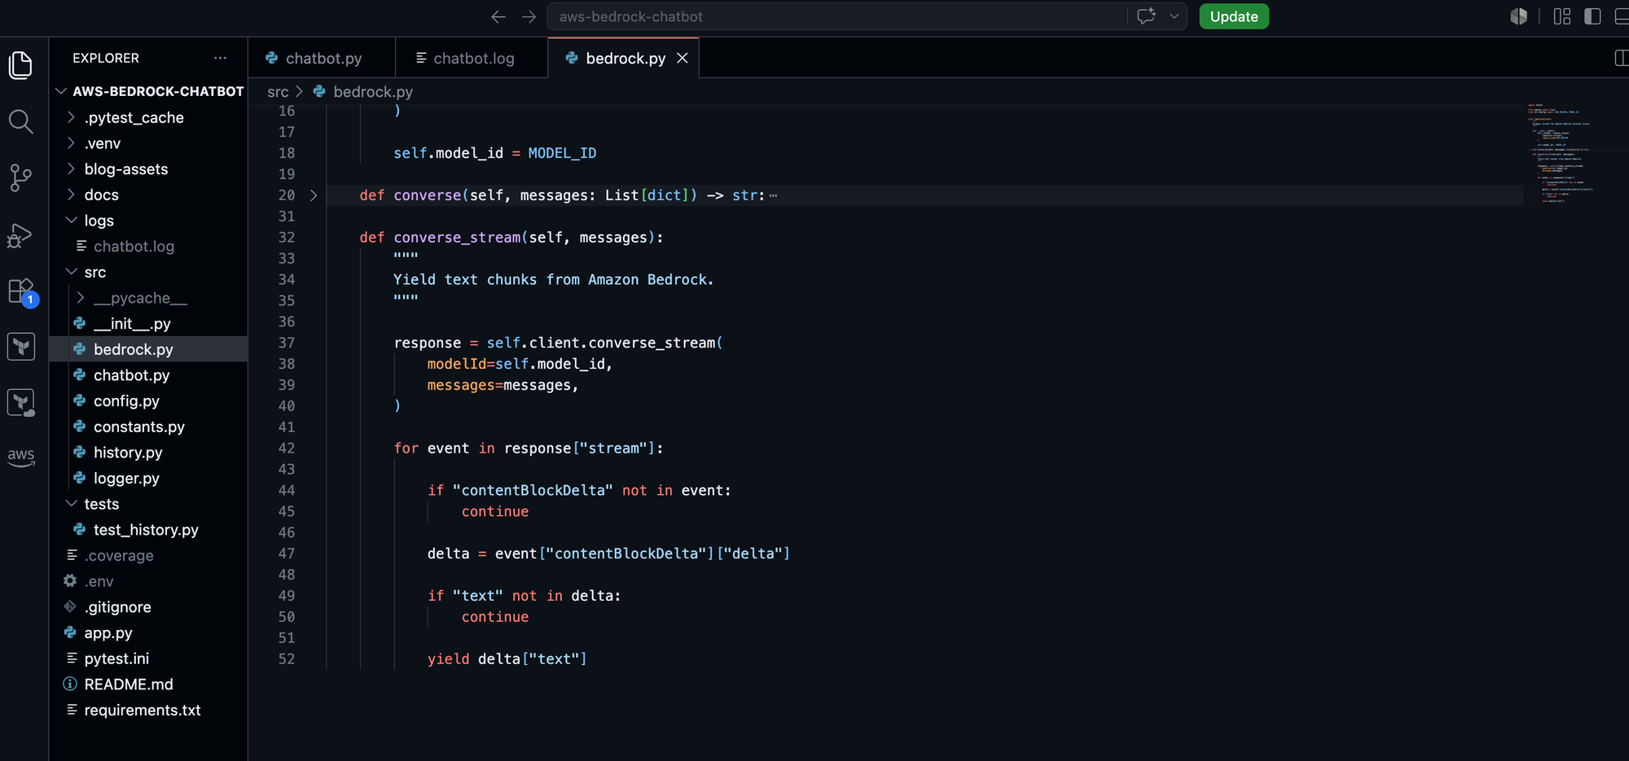This screenshot has height=761, width=1629.
Task: Click the upper testing beaker icon in activity bar
Action: pos(21,347)
